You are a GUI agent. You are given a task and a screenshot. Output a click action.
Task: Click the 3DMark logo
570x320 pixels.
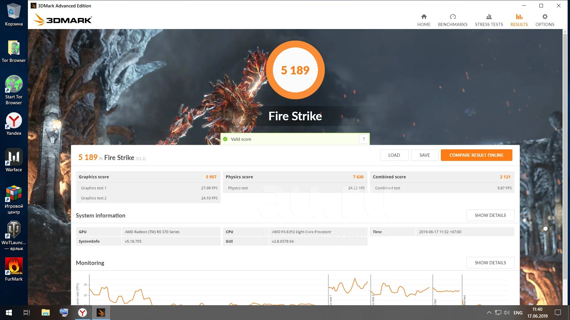63,20
